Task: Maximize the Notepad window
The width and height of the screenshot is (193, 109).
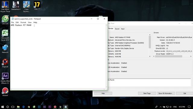Action: click(x=98, y=19)
